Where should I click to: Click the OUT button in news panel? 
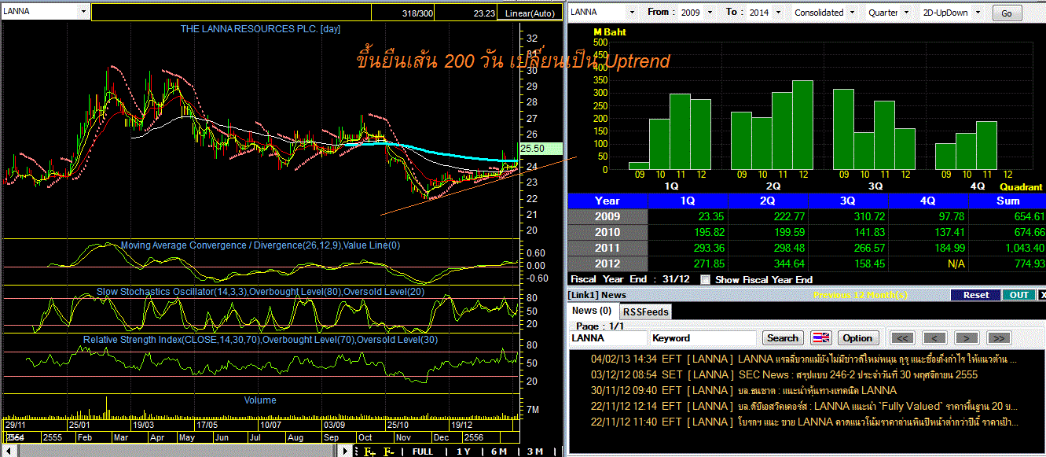(1018, 295)
